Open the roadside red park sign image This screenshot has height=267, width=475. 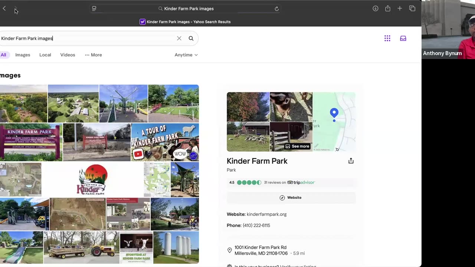click(97, 142)
